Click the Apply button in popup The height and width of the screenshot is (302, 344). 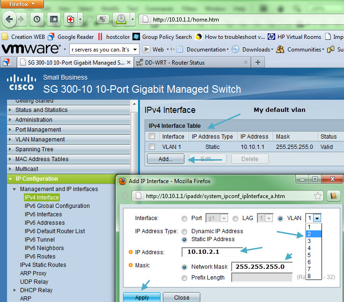[x=142, y=297]
